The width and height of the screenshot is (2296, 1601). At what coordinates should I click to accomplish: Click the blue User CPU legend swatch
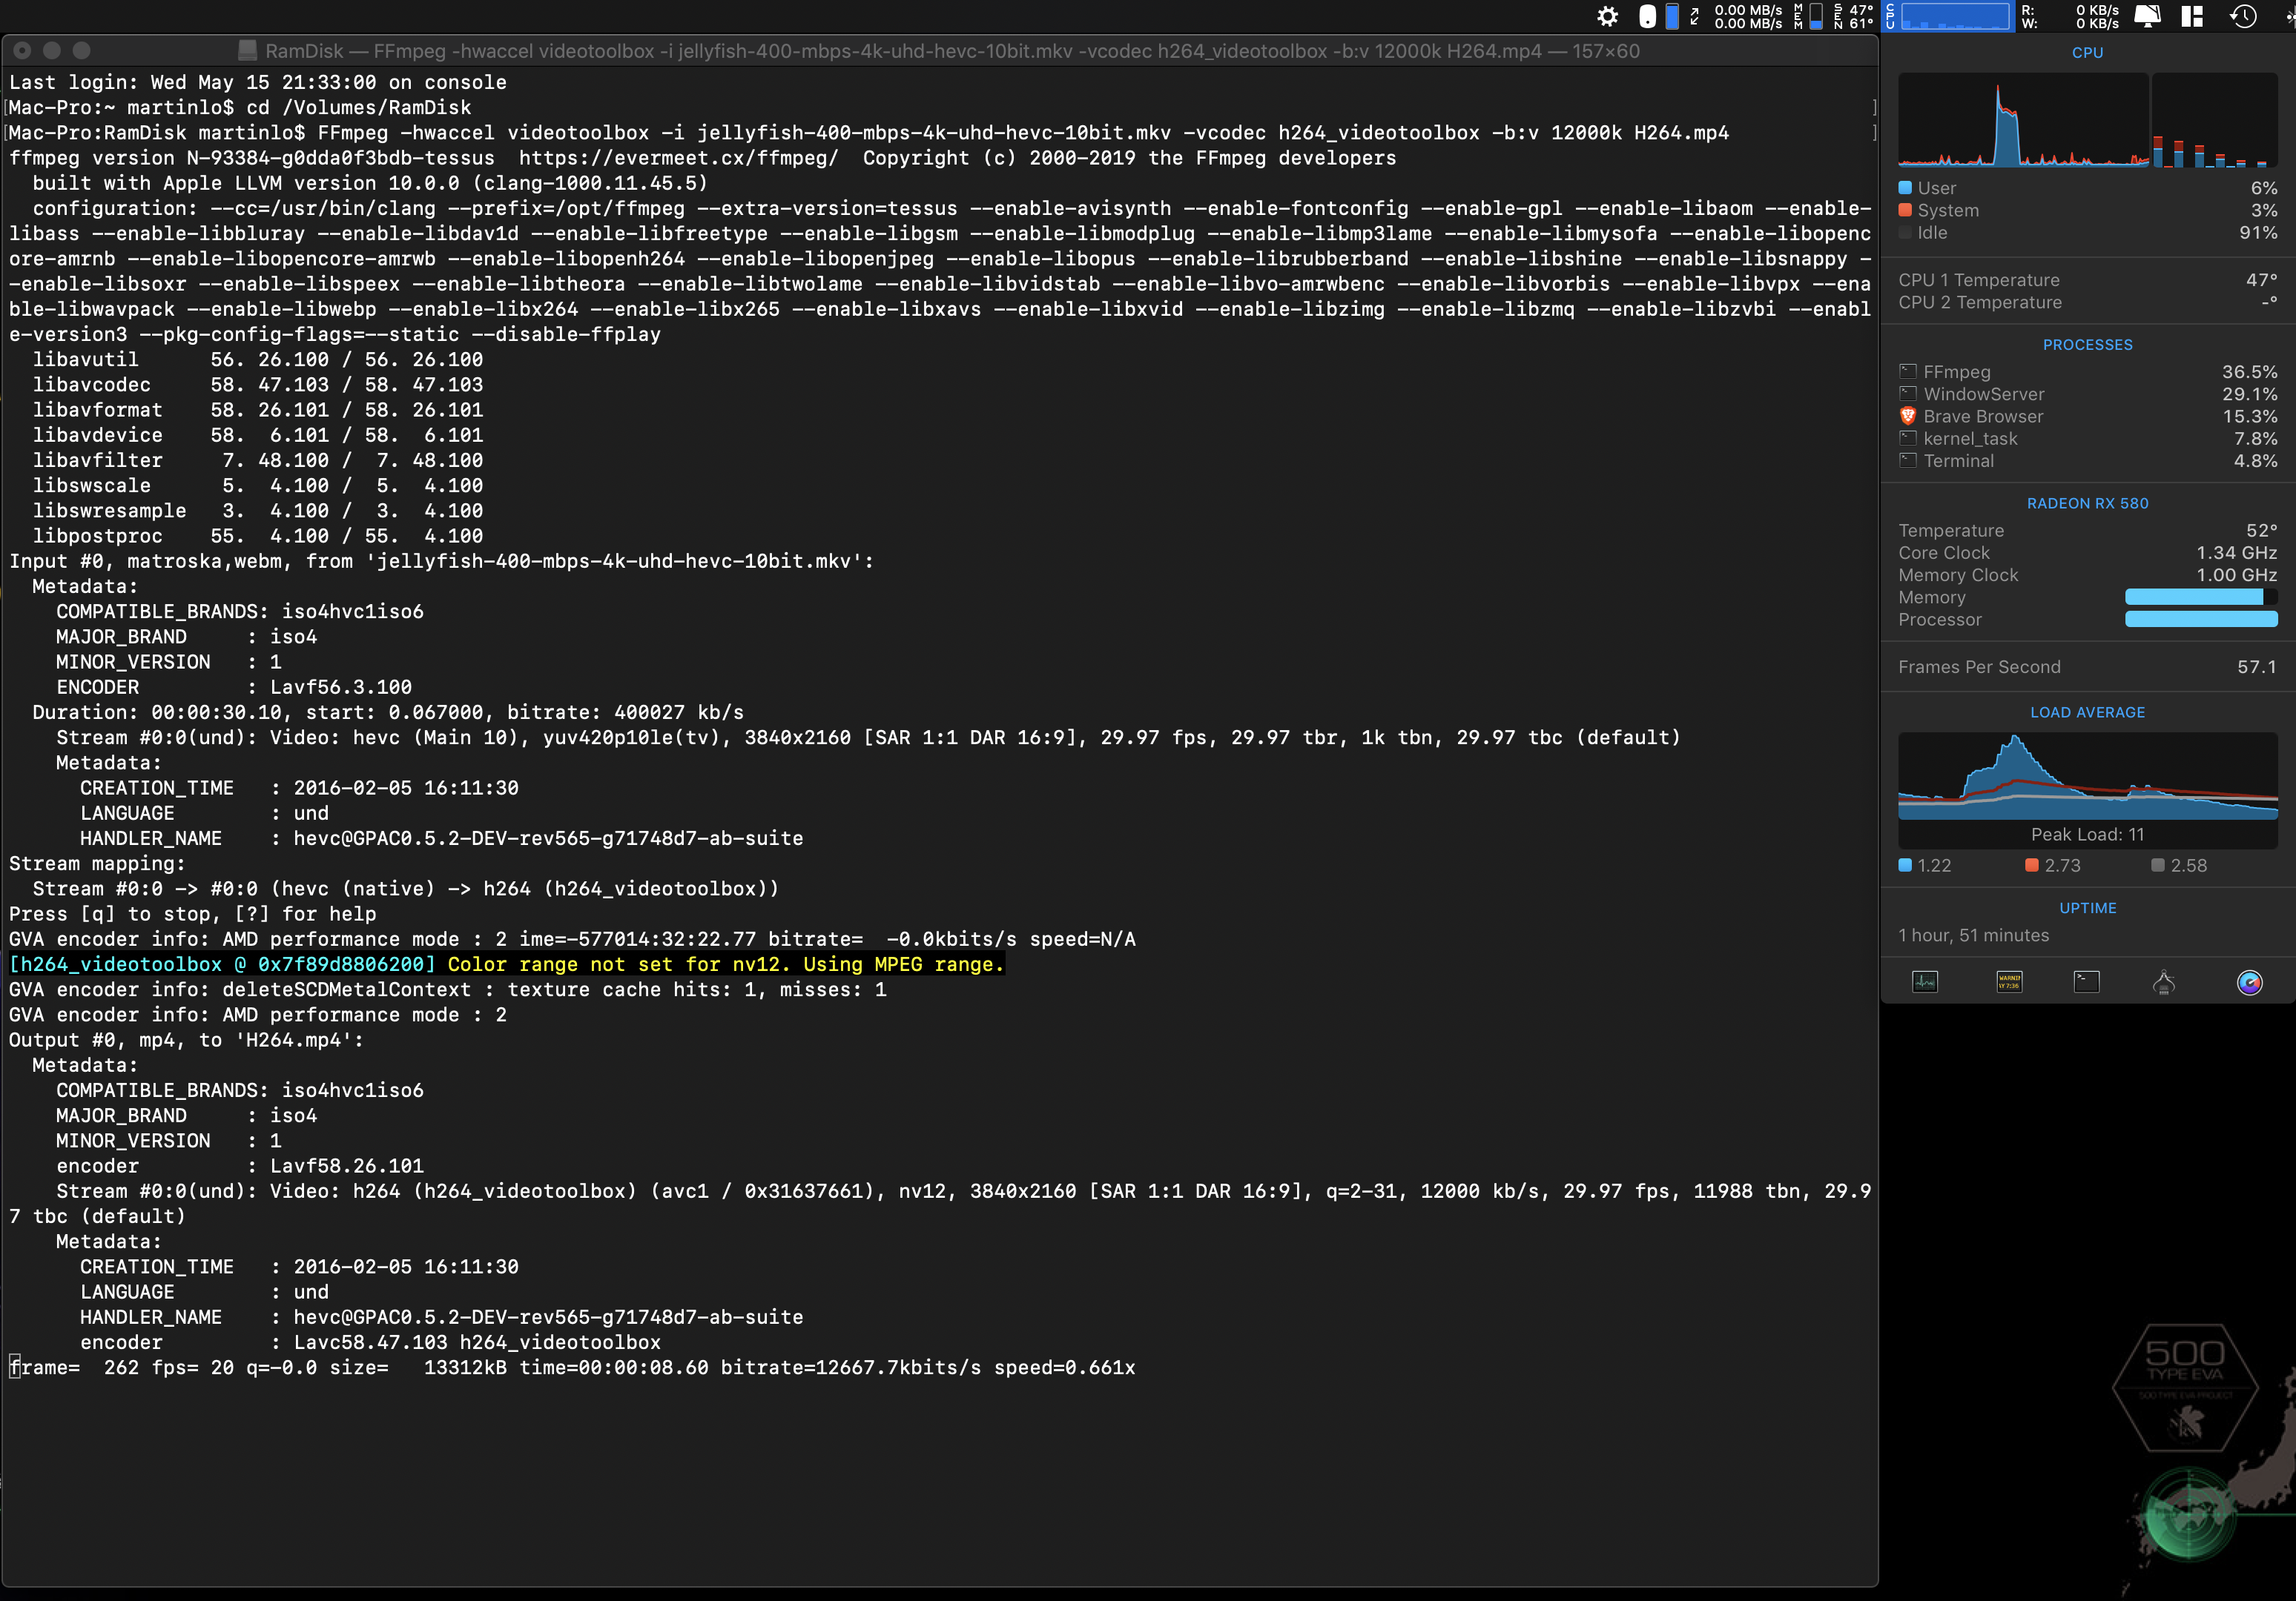pyautogui.click(x=1905, y=188)
